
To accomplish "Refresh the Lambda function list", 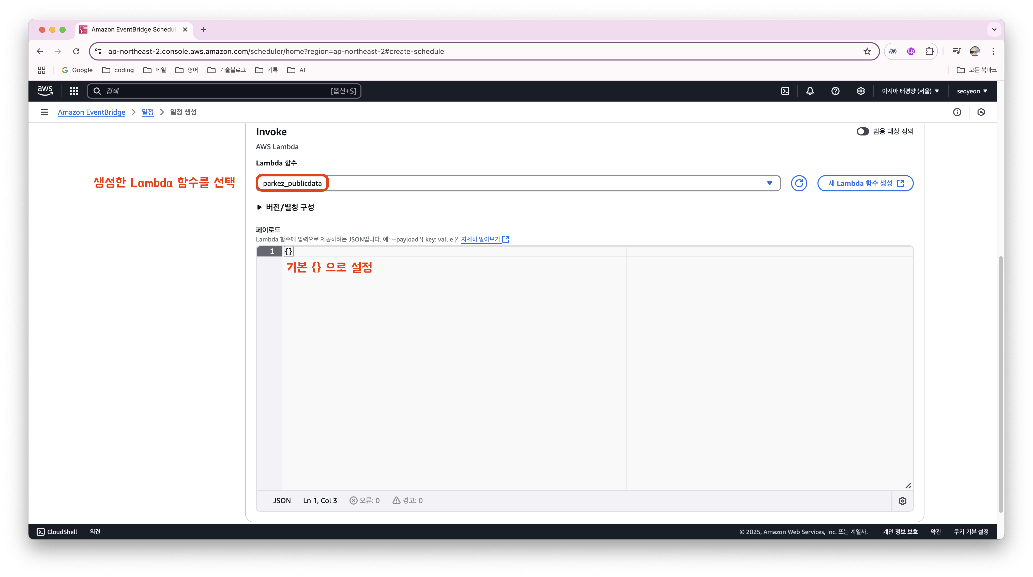I will 799,183.
